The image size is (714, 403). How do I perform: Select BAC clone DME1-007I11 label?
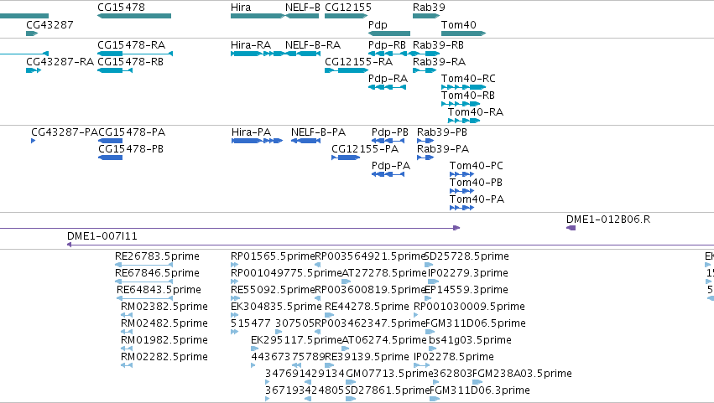point(102,236)
